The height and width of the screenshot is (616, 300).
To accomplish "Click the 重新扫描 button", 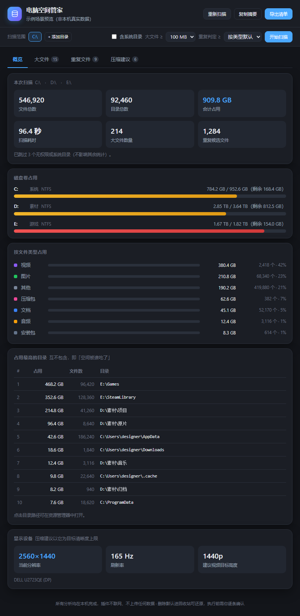I will 217,14.
